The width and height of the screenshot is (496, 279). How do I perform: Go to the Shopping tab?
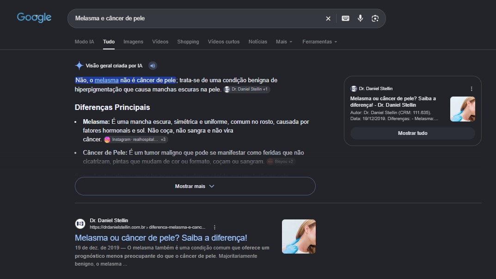(x=188, y=42)
